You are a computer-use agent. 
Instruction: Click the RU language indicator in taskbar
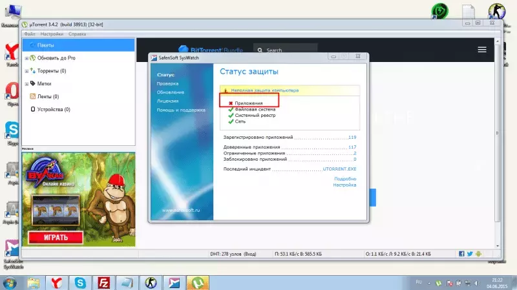coord(419,282)
